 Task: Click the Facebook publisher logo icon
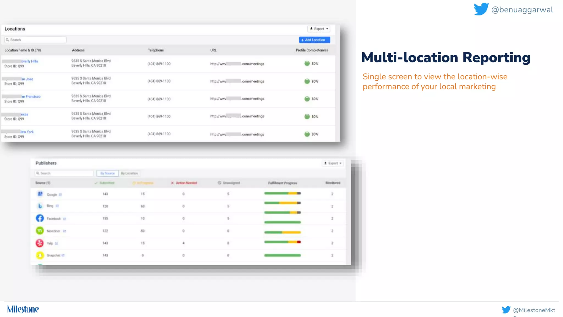(40, 218)
